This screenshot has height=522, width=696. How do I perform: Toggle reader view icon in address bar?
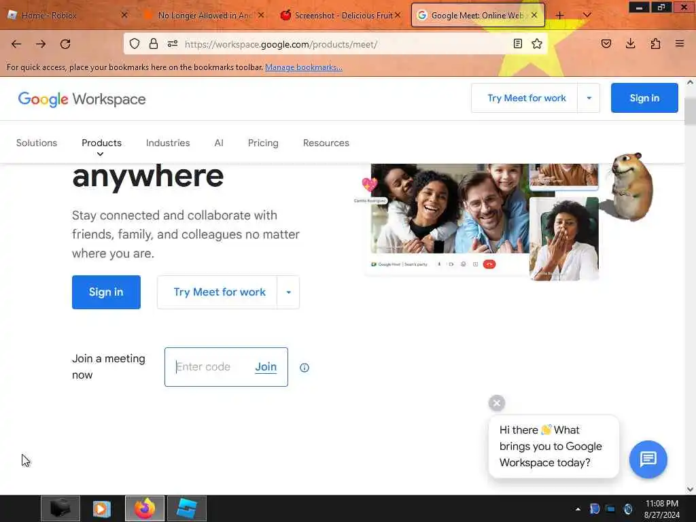(517, 43)
